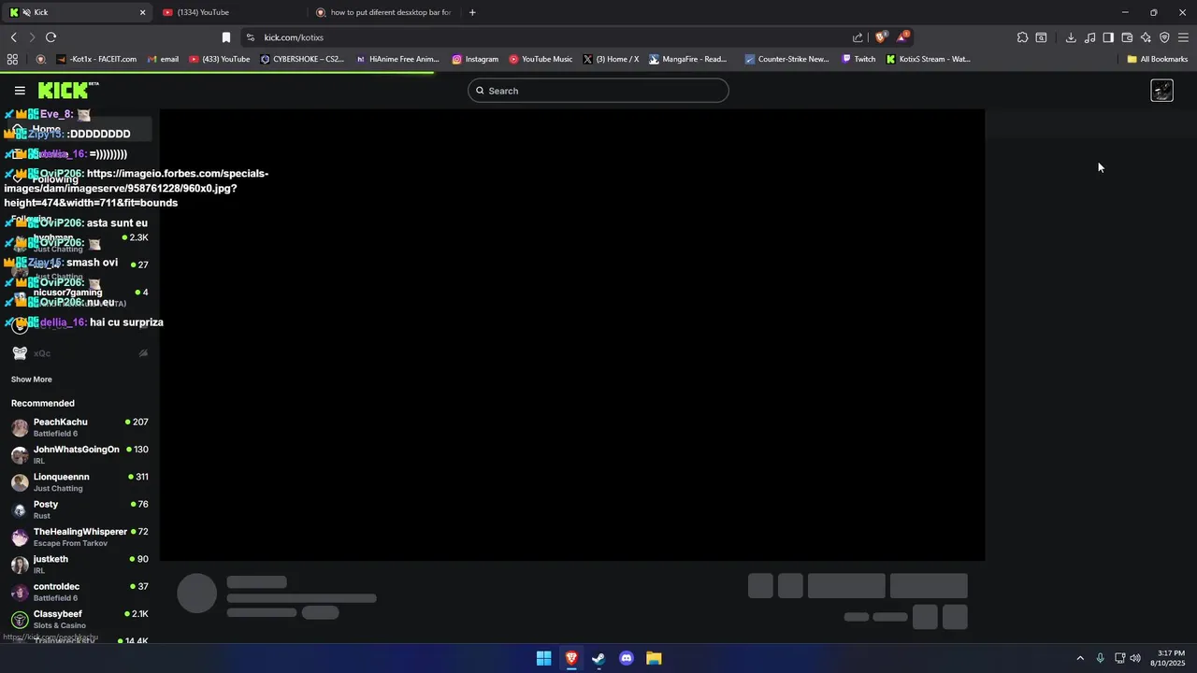Open Steam from the taskbar
1197x673 pixels.
598,658
